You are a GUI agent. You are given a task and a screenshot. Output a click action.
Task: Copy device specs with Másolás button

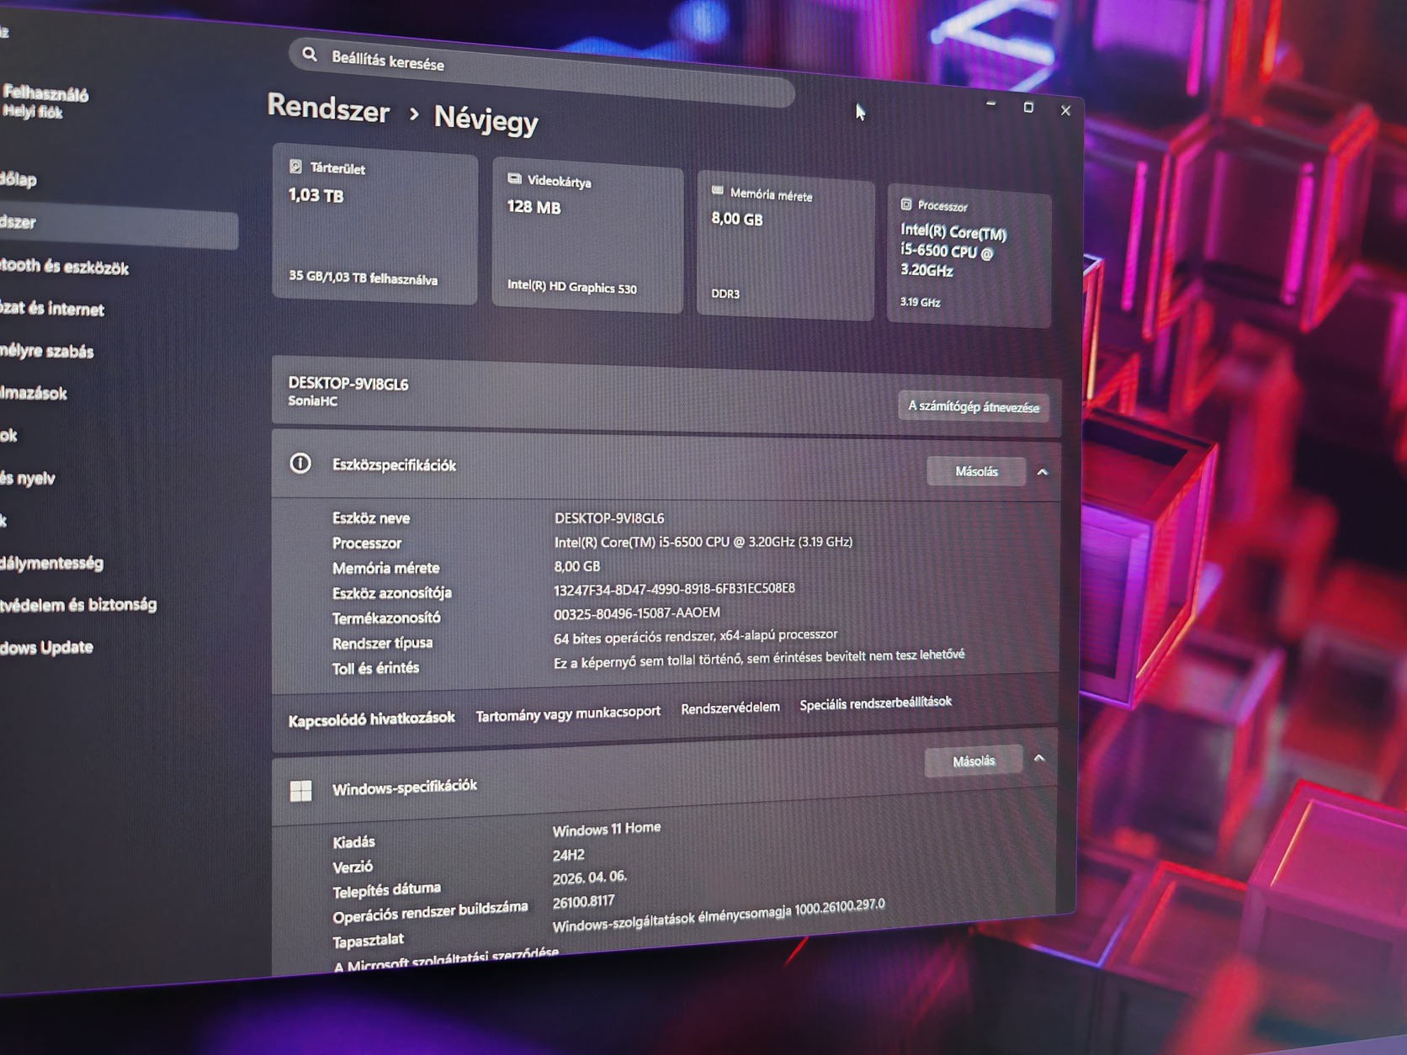(x=976, y=471)
